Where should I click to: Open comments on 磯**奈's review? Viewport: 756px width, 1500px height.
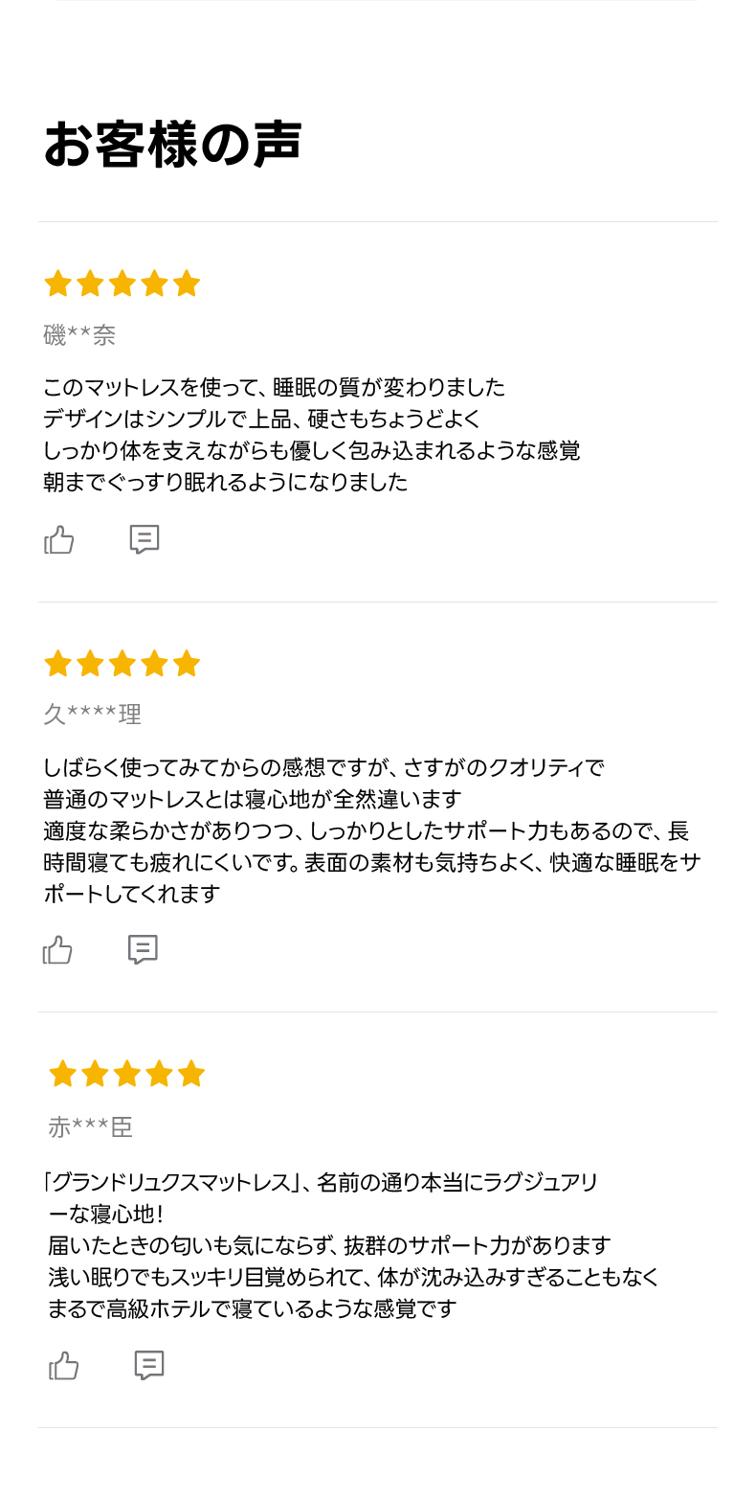[x=144, y=540]
